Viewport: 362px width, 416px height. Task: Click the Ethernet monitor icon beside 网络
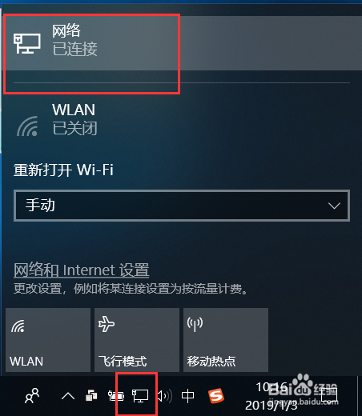[x=27, y=43]
